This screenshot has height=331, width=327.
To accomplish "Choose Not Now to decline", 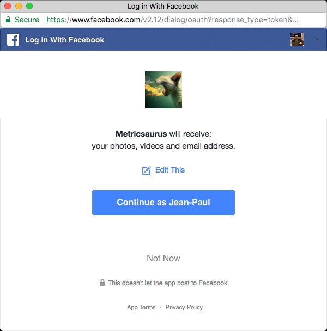I will (x=163, y=258).
